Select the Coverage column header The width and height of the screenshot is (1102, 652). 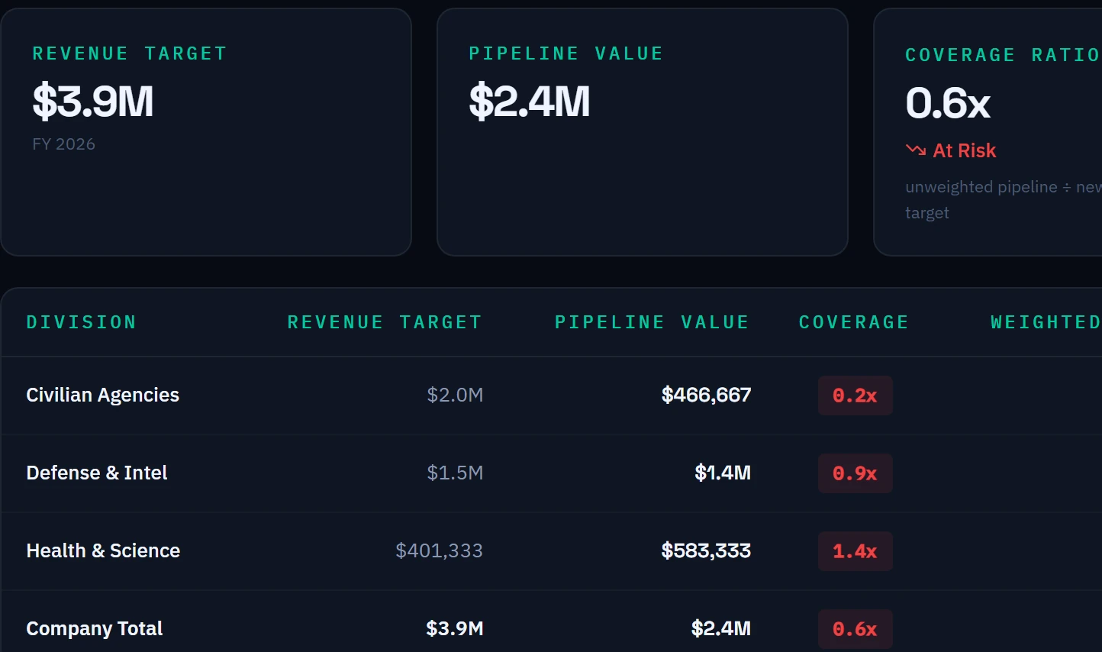[854, 322]
